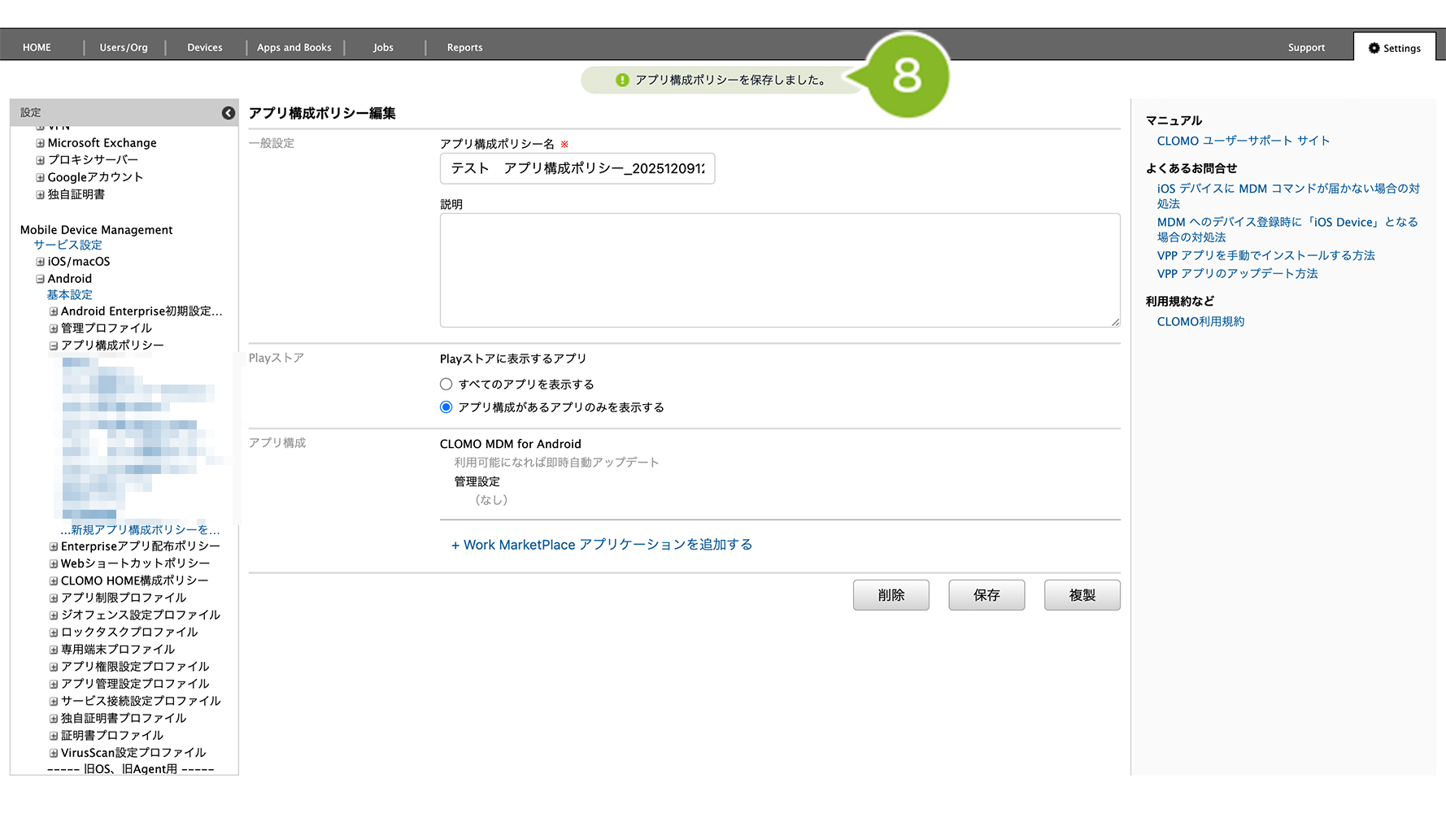Click the 削除 delete button
The height and width of the screenshot is (813, 1446).
click(x=891, y=595)
